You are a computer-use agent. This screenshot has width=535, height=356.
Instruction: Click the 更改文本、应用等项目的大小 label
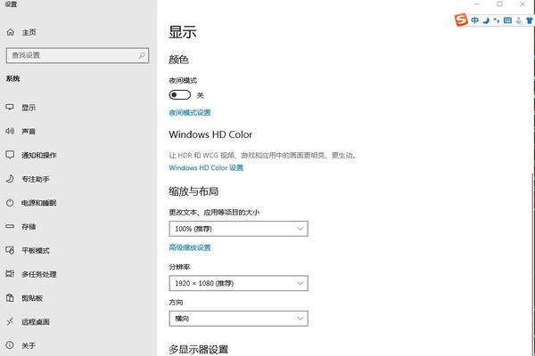click(214, 212)
